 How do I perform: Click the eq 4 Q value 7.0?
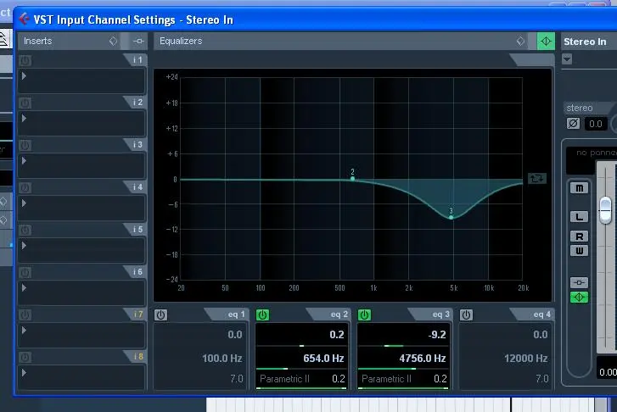click(541, 379)
